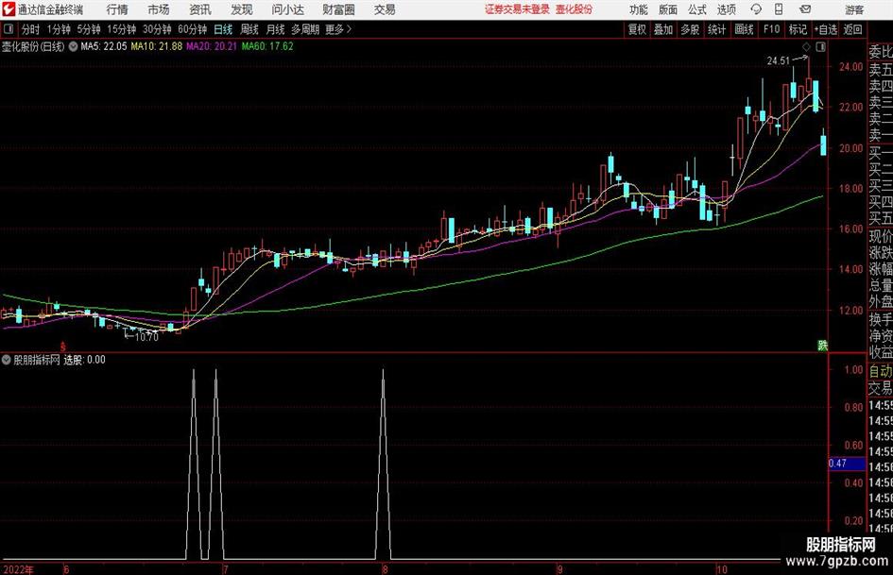
Task: Click the mobile phone icon
Action: (x=779, y=9)
